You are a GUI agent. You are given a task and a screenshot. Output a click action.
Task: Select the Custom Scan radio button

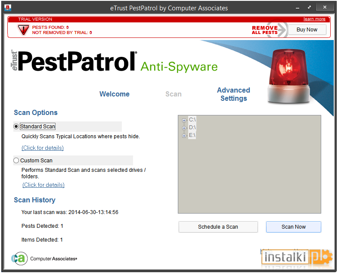pyautogui.click(x=16, y=161)
